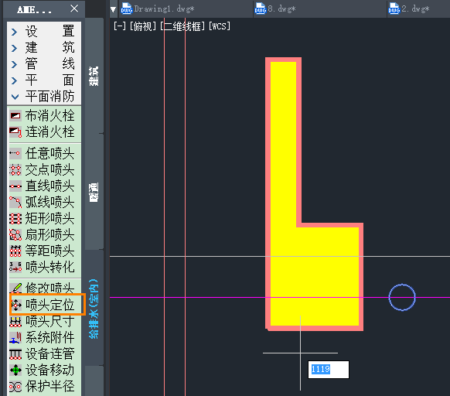This screenshot has width=450, height=396.
Task: Click the 喷头转化 command label
Action: coord(50,267)
